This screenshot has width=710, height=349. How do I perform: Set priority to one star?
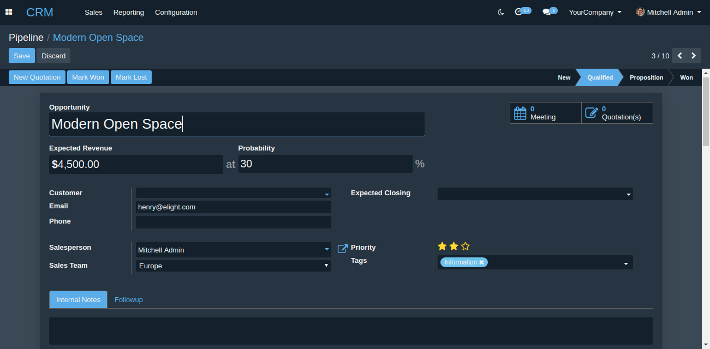point(442,246)
